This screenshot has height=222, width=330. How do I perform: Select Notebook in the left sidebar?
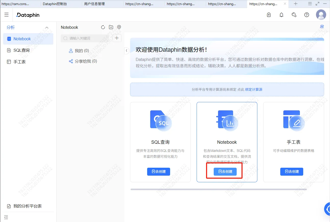point(28,39)
